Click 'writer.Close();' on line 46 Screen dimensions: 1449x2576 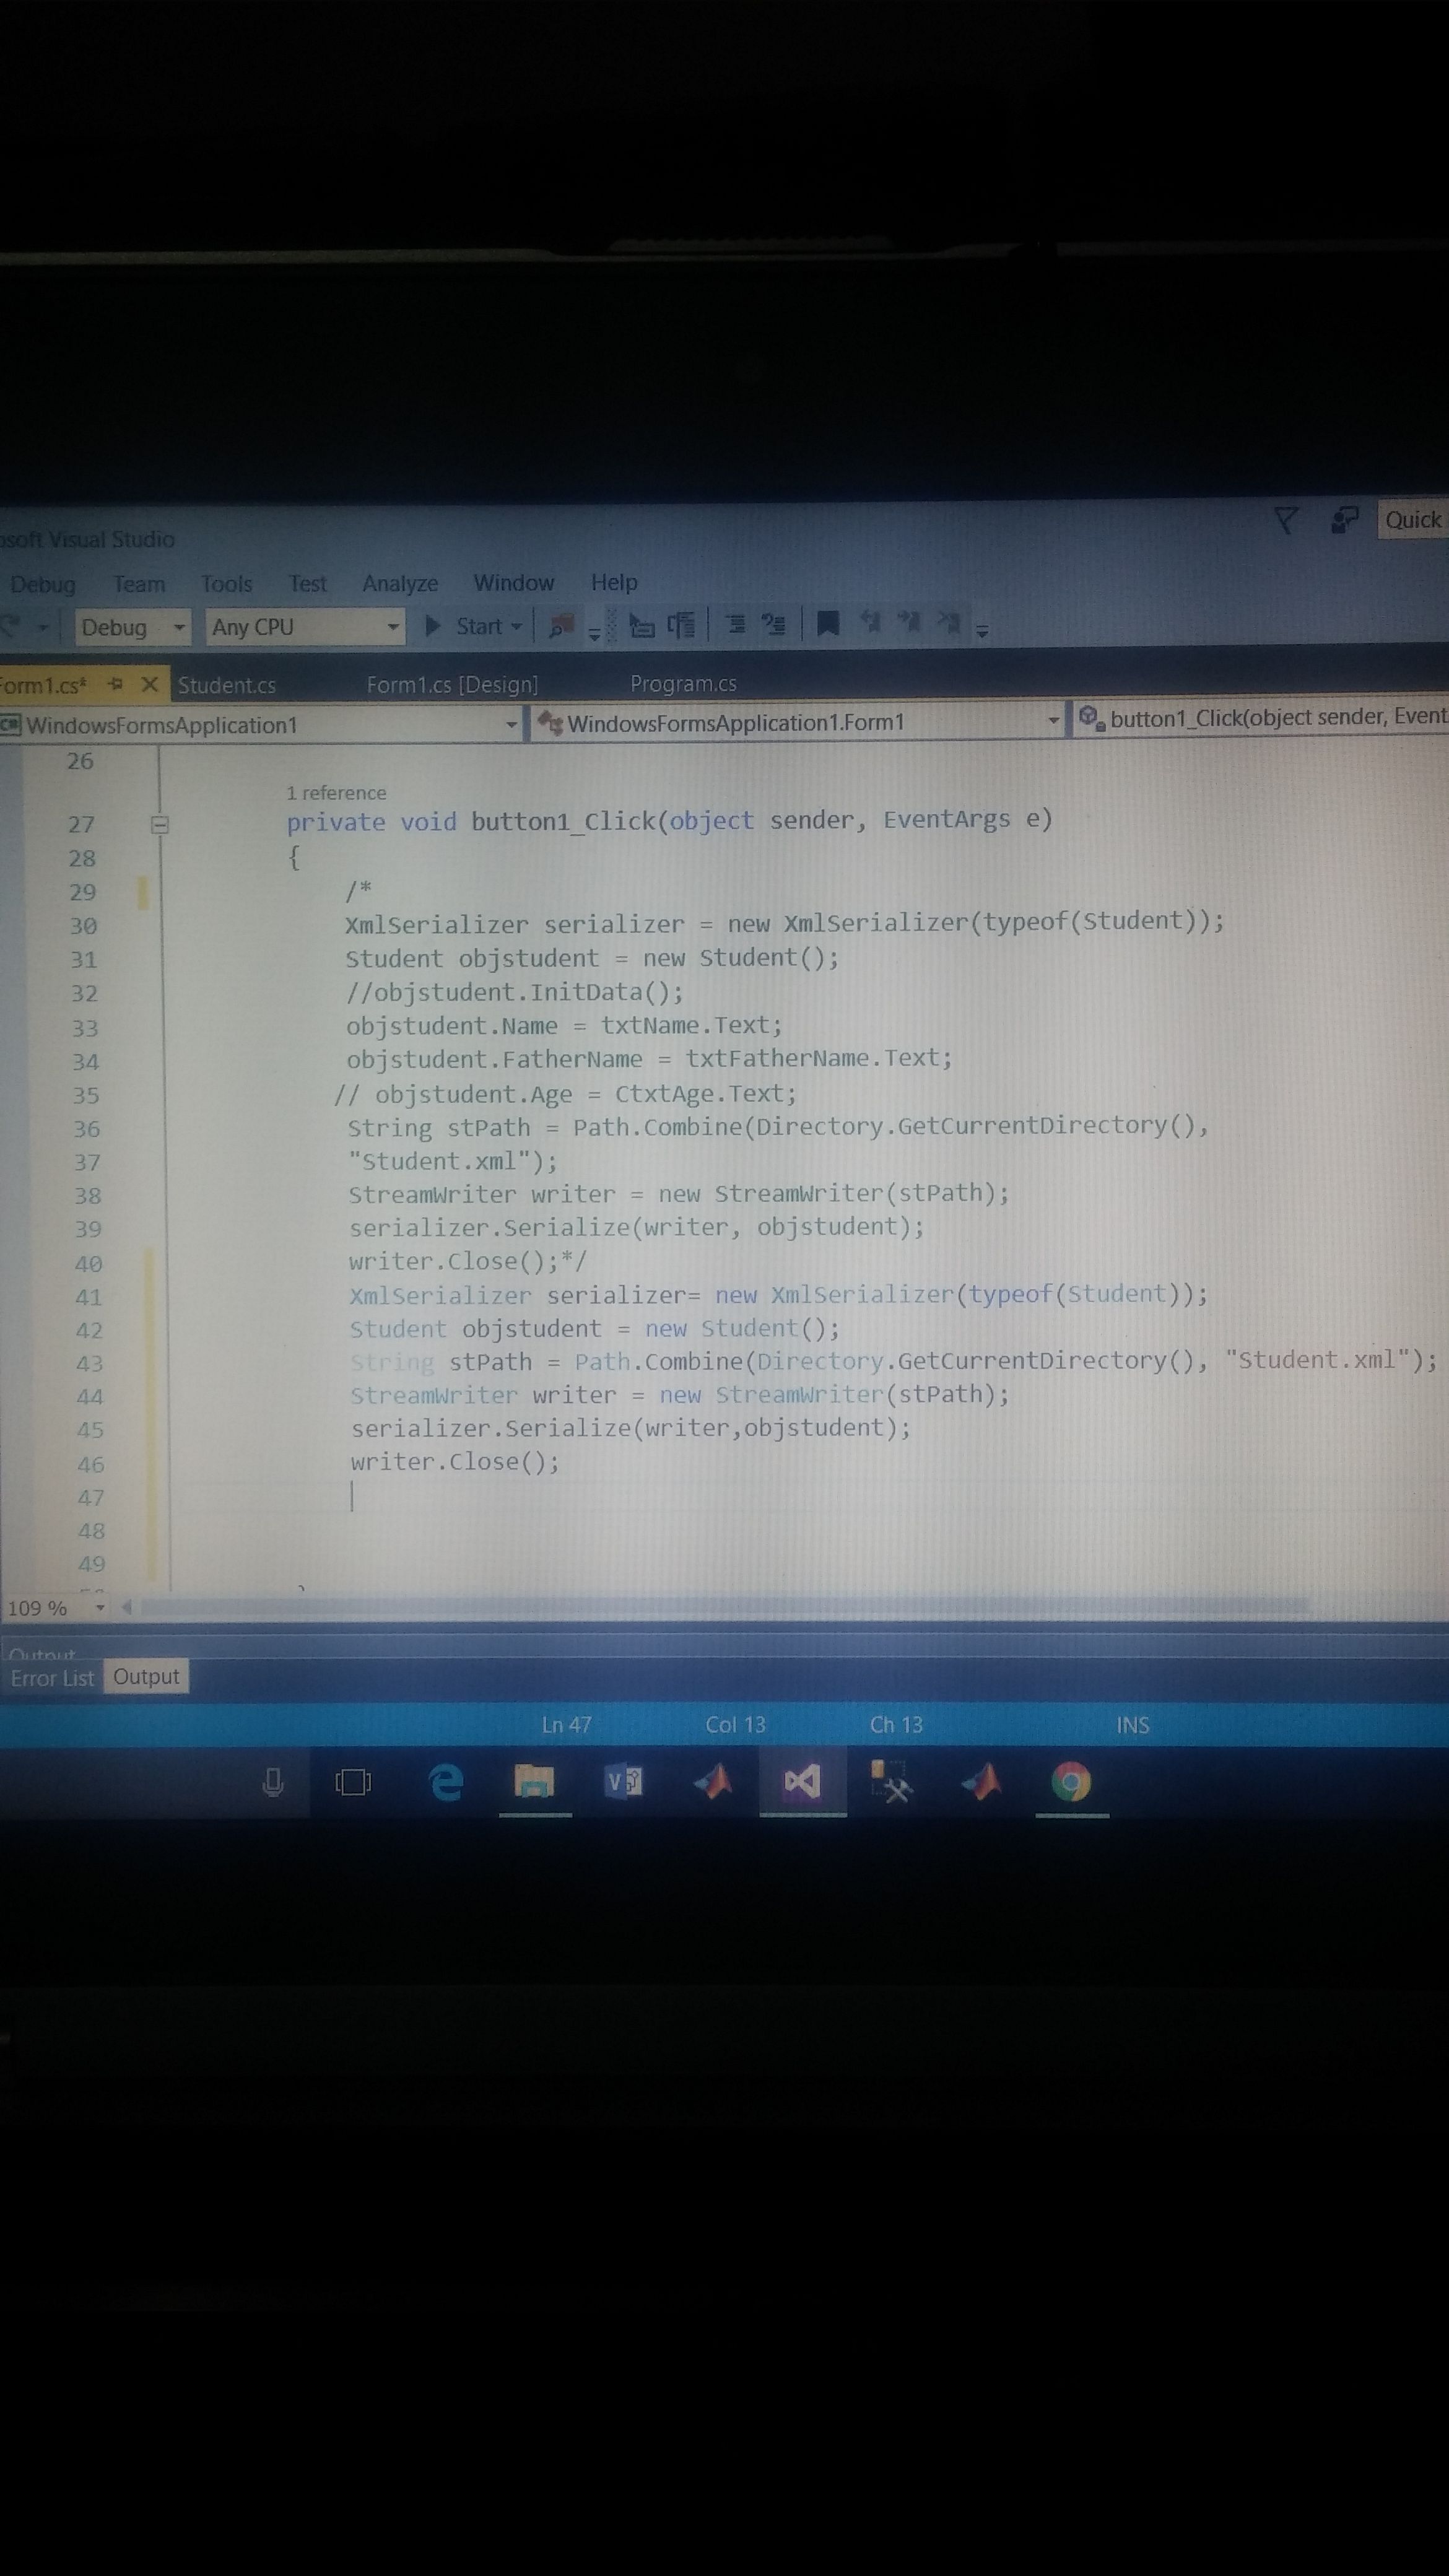(455, 1462)
